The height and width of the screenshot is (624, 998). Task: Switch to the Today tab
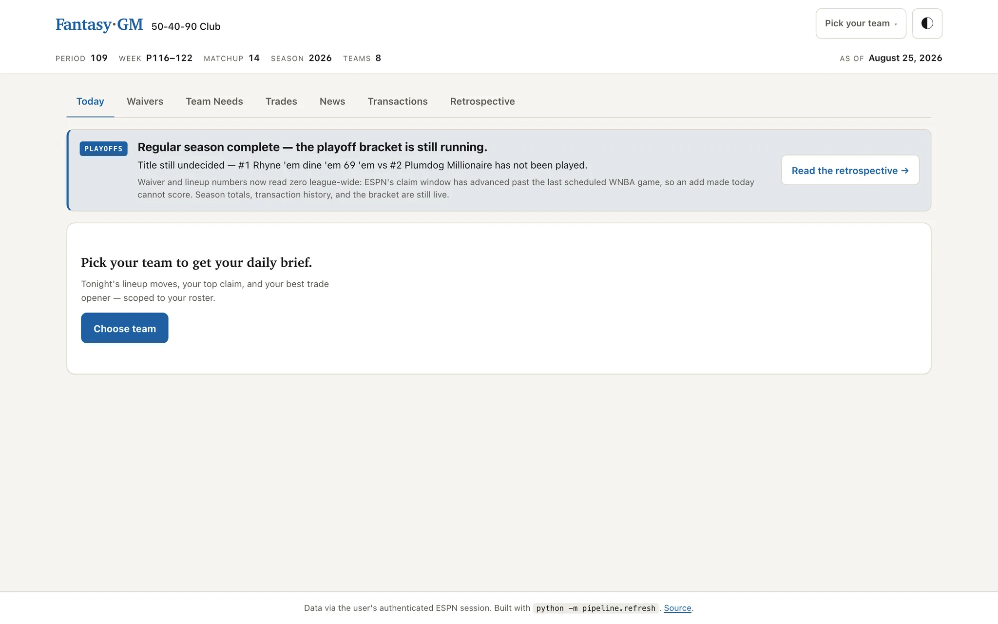pyautogui.click(x=90, y=101)
